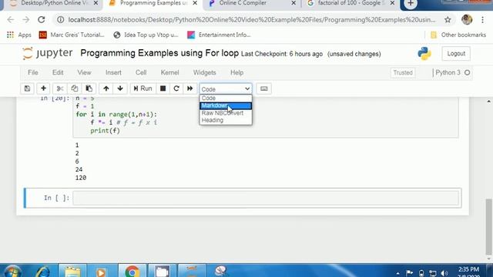Open the Edit menu
Image resolution: width=493 pixels, height=277 pixels.
pyautogui.click(x=58, y=72)
